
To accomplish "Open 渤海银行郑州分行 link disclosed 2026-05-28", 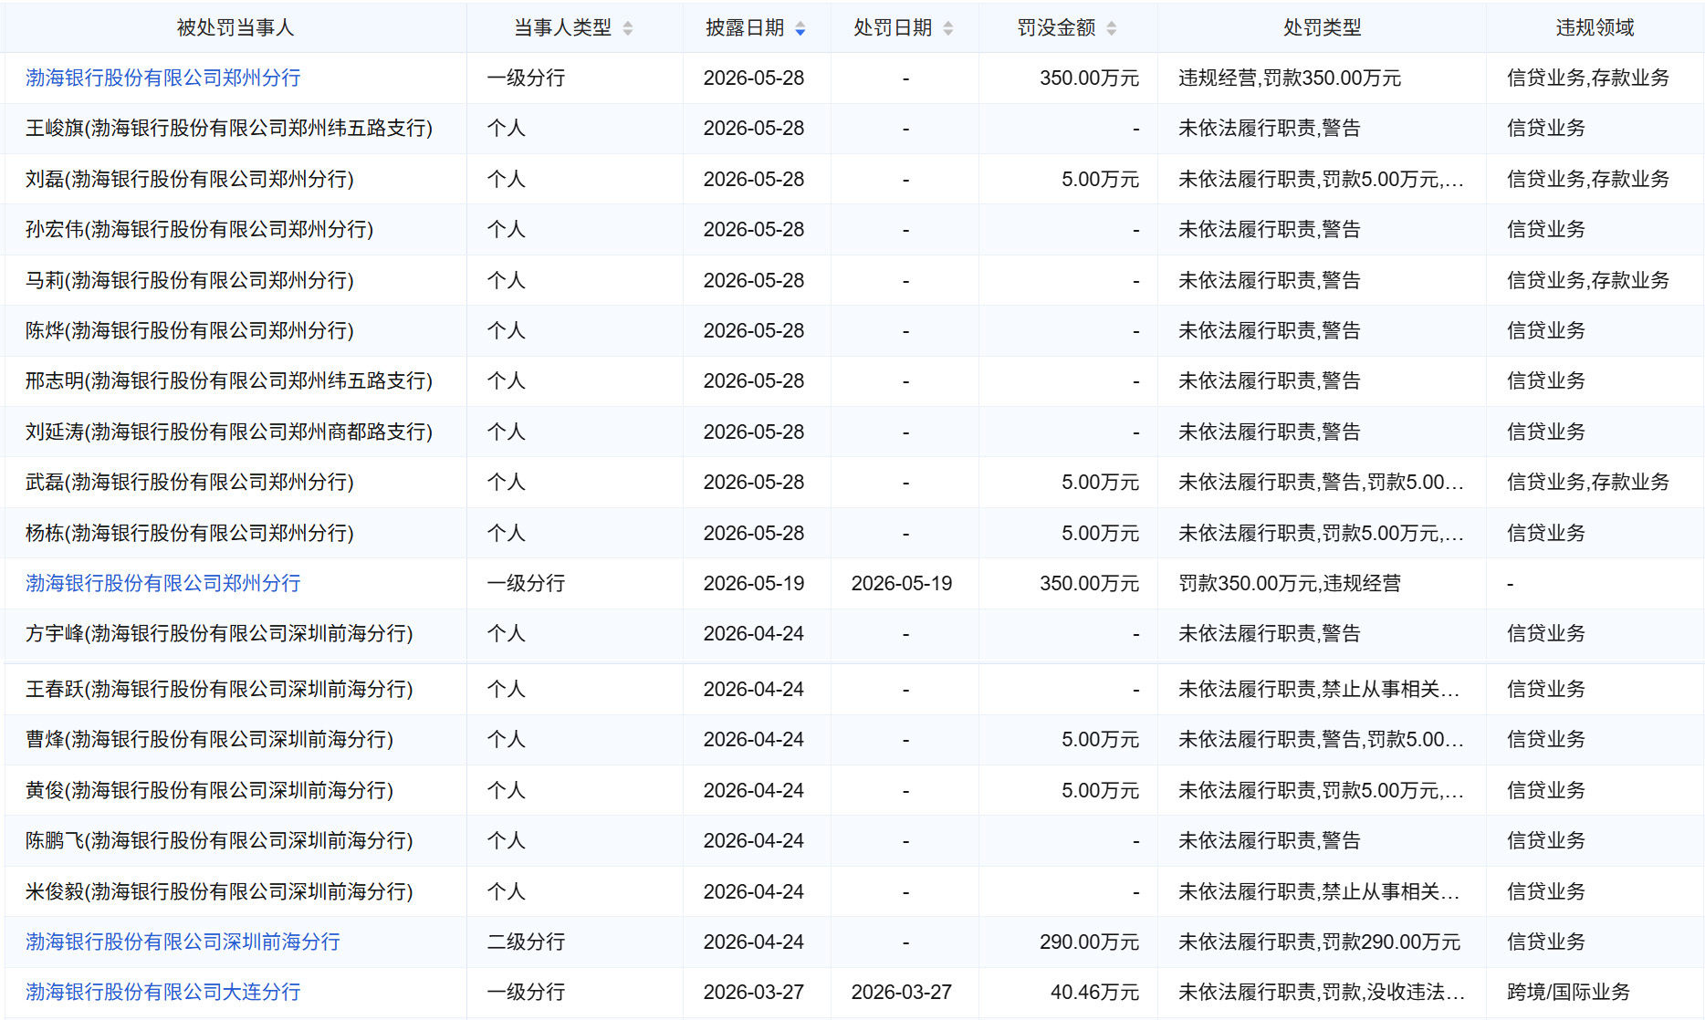I will coord(163,78).
